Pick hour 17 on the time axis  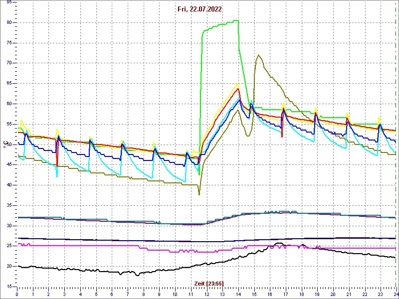pos(285,295)
